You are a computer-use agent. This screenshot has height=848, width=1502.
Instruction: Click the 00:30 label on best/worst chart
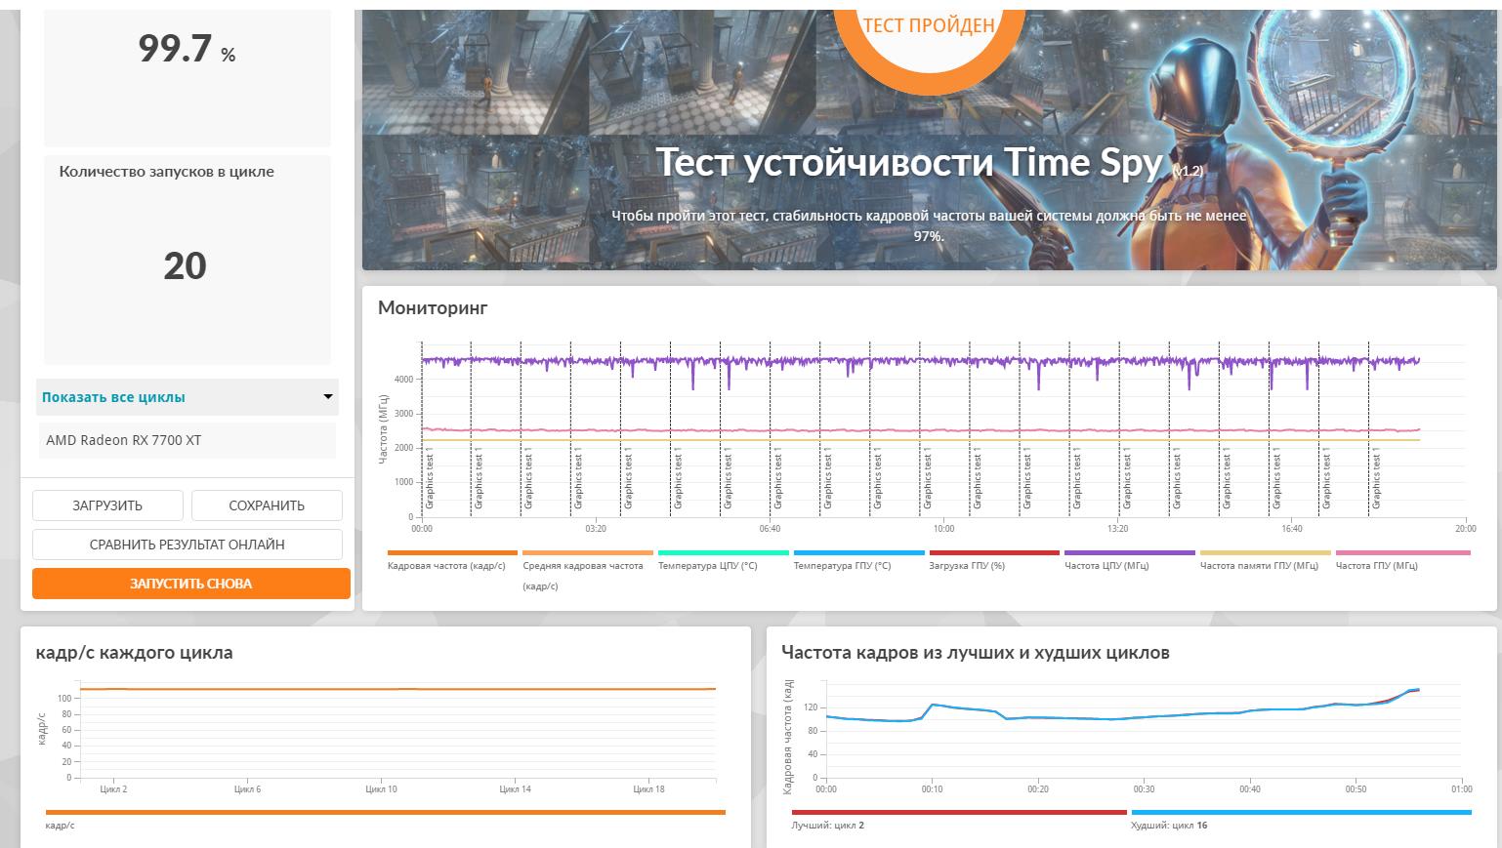[x=1144, y=789]
